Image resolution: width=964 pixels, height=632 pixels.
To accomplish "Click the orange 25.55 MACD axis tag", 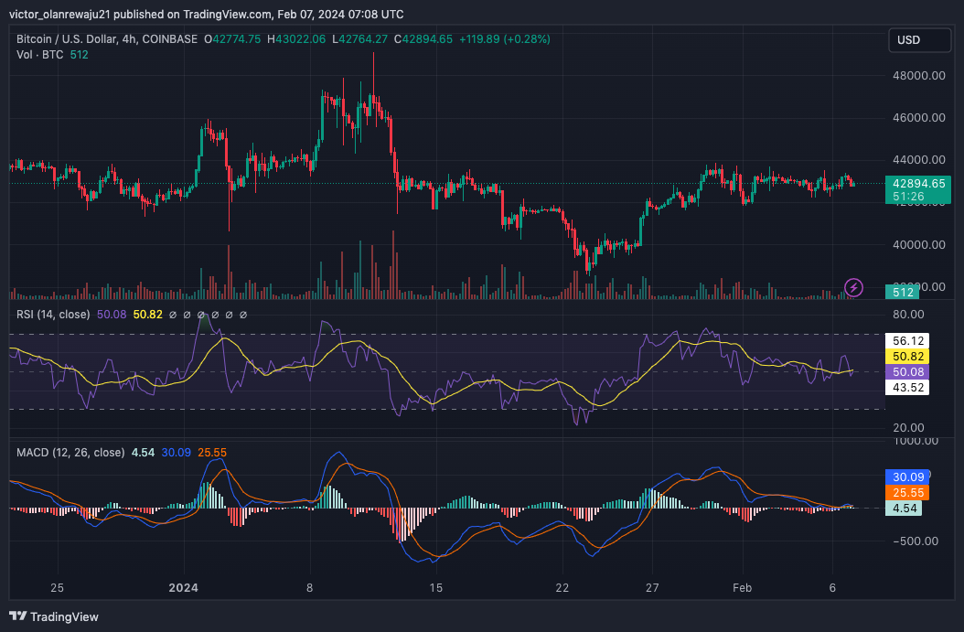I will (x=908, y=492).
